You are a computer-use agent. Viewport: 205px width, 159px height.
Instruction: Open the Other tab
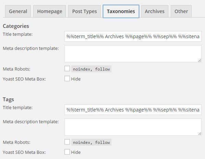tap(181, 11)
